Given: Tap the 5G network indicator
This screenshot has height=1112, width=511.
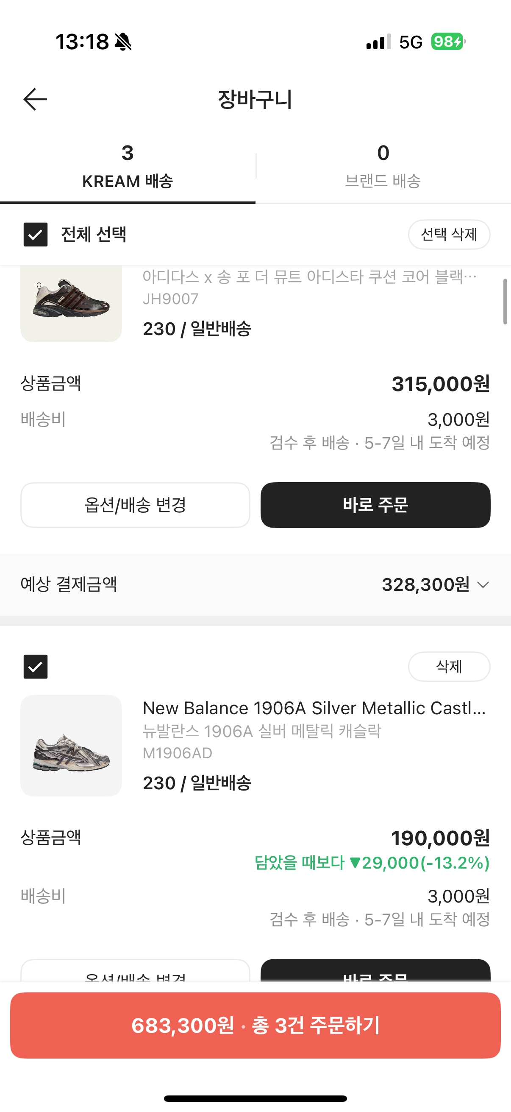Looking at the screenshot, I should 411,42.
